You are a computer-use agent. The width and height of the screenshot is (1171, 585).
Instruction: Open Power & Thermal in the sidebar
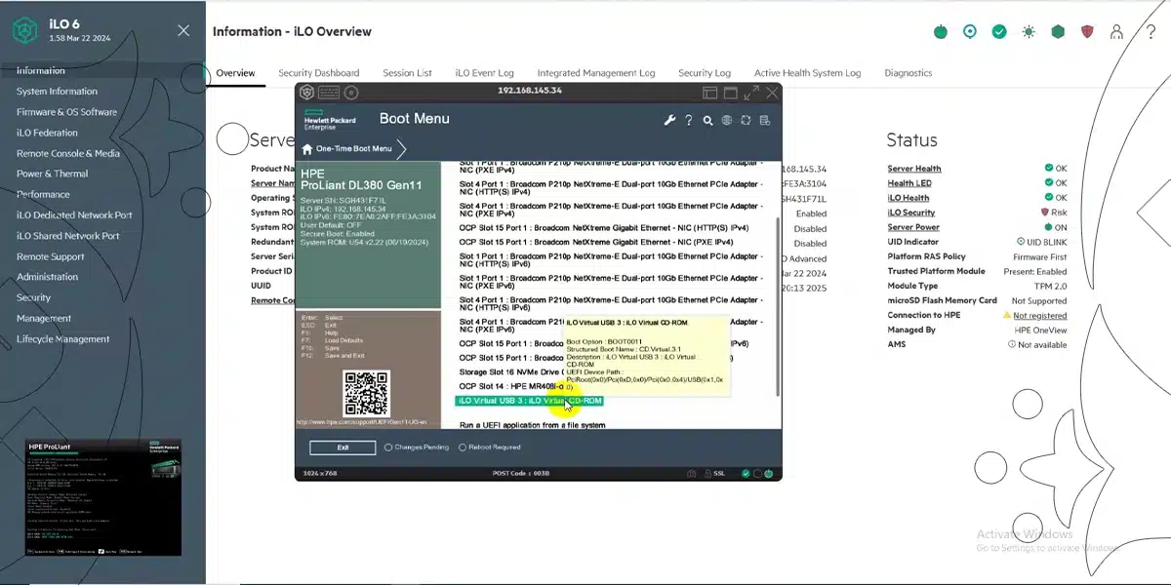click(x=52, y=174)
